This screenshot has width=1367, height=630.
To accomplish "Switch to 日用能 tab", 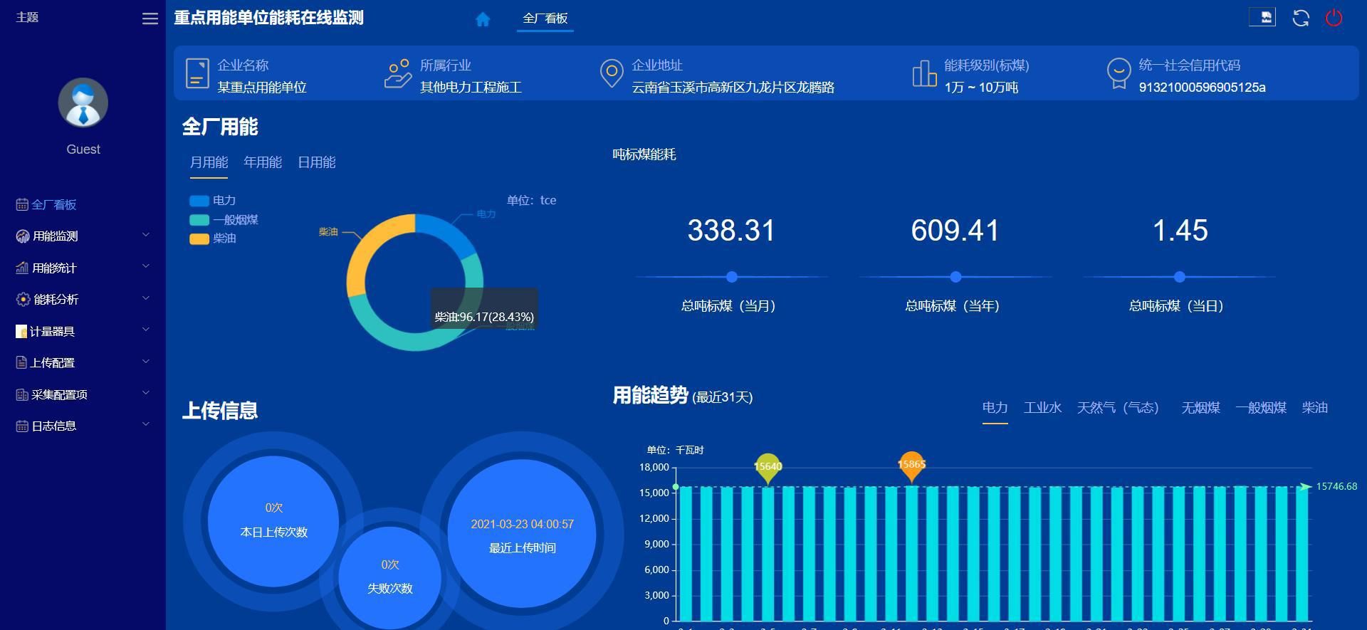I will (x=317, y=163).
